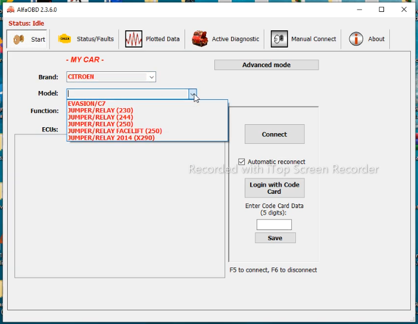Switch to Manual Connect tab

coord(303,39)
